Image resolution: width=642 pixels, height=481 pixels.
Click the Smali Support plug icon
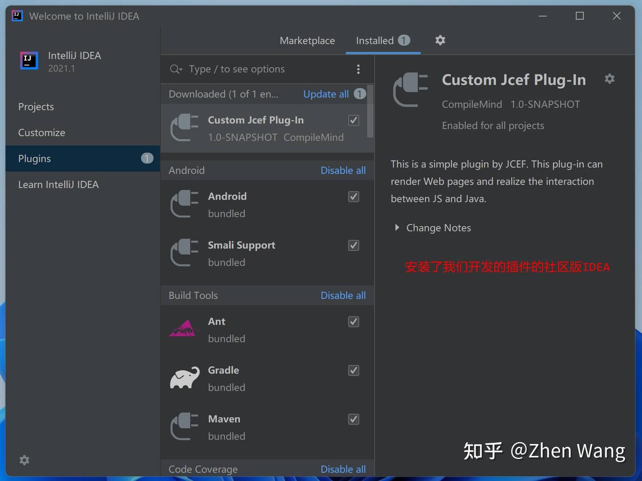(185, 253)
